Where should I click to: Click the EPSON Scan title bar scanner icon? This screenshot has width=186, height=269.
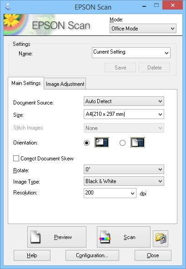click(x=8, y=7)
